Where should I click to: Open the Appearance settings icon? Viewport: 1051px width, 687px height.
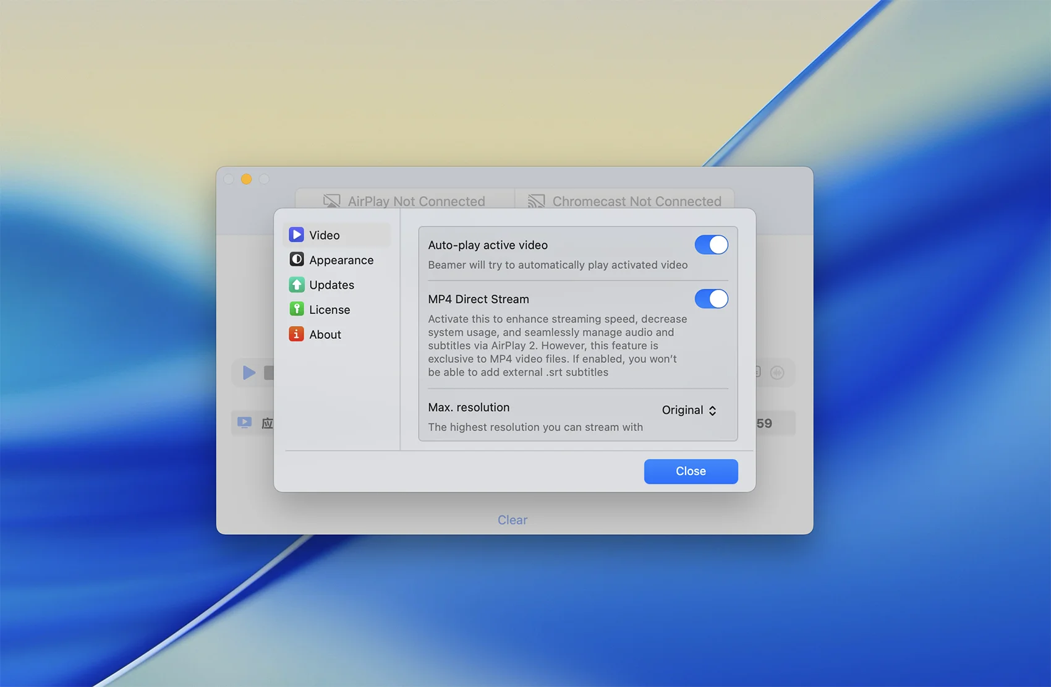(x=296, y=260)
